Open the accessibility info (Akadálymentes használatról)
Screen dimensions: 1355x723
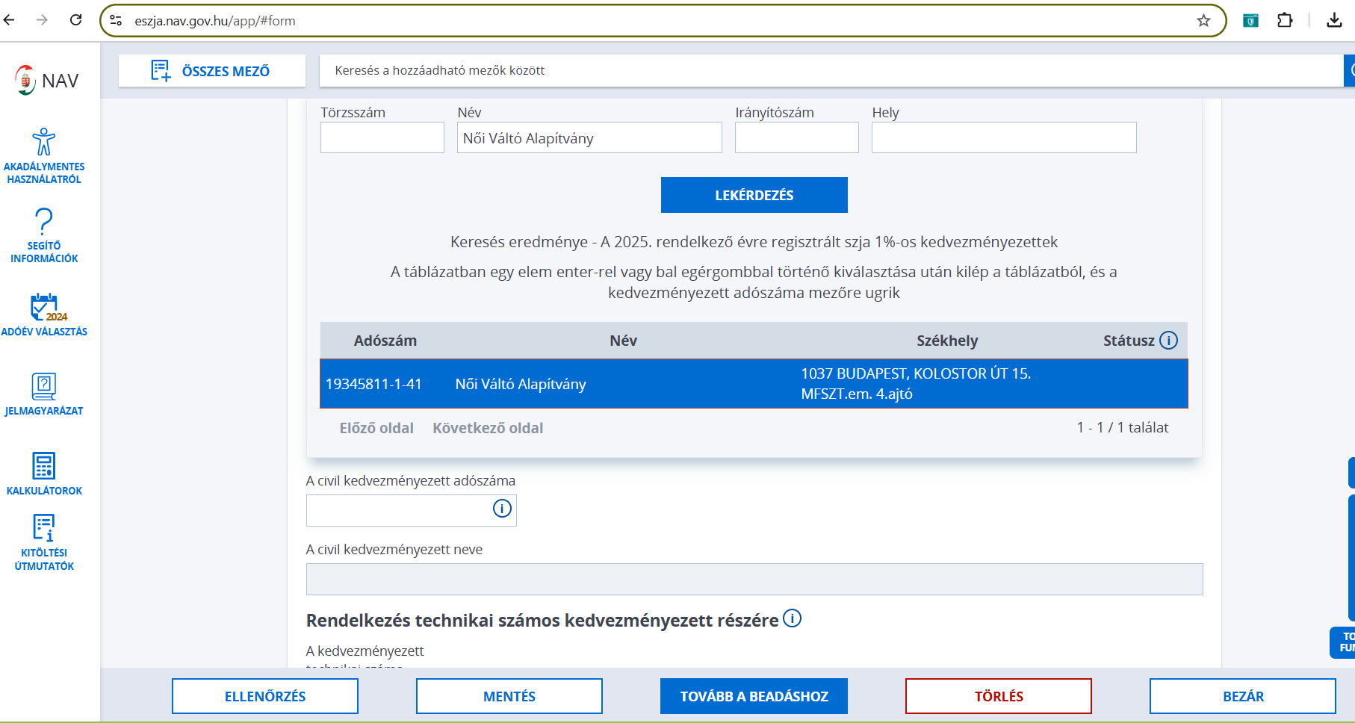[x=44, y=142]
